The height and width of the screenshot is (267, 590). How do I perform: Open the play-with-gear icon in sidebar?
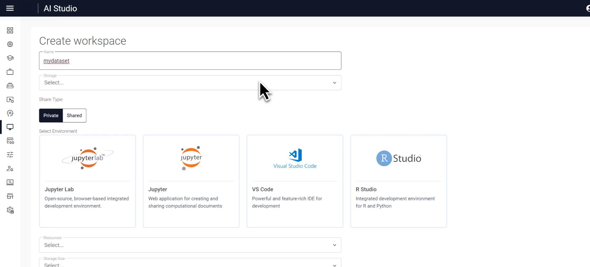[x=10, y=99]
